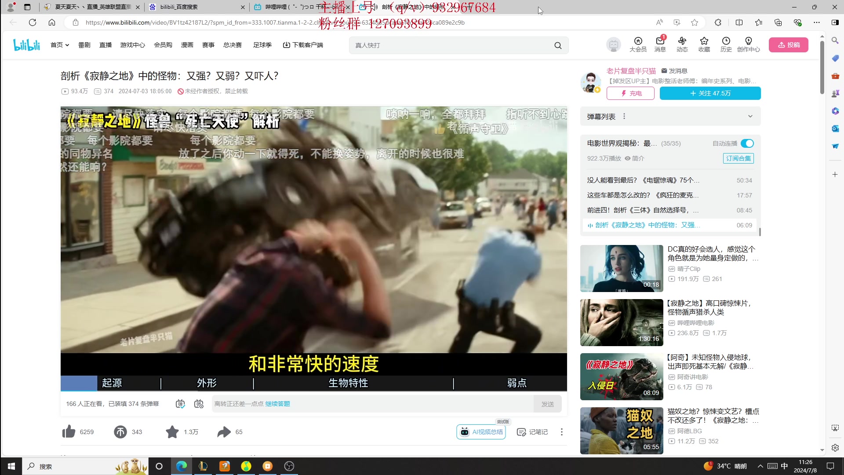Go to the 直播 navigation item

[105, 45]
